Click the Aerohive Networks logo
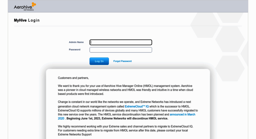Image resolution: width=256 pixels, height=139 pixels. click(x=25, y=7)
